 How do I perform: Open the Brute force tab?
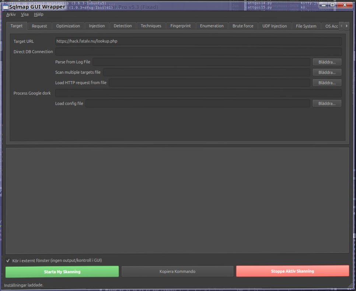tap(242, 26)
